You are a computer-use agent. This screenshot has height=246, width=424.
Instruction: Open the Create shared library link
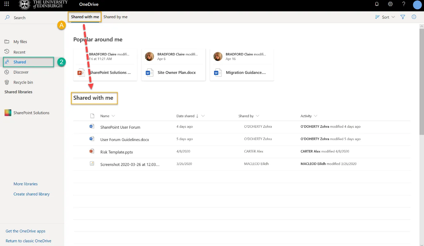(31, 194)
